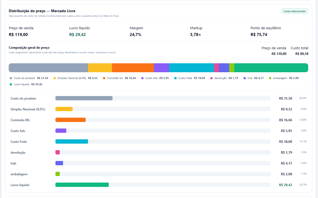Click the green legend dot beside Lucro líquido

click(x=11, y=85)
